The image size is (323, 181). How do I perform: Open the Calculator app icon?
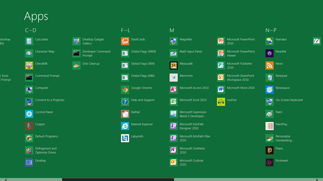click(x=29, y=41)
